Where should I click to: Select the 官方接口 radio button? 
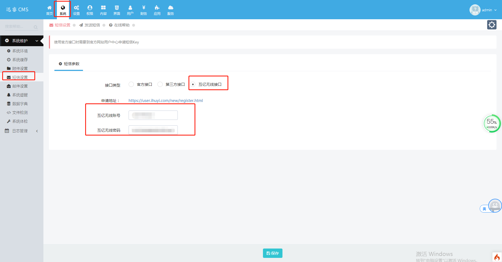tap(131, 84)
